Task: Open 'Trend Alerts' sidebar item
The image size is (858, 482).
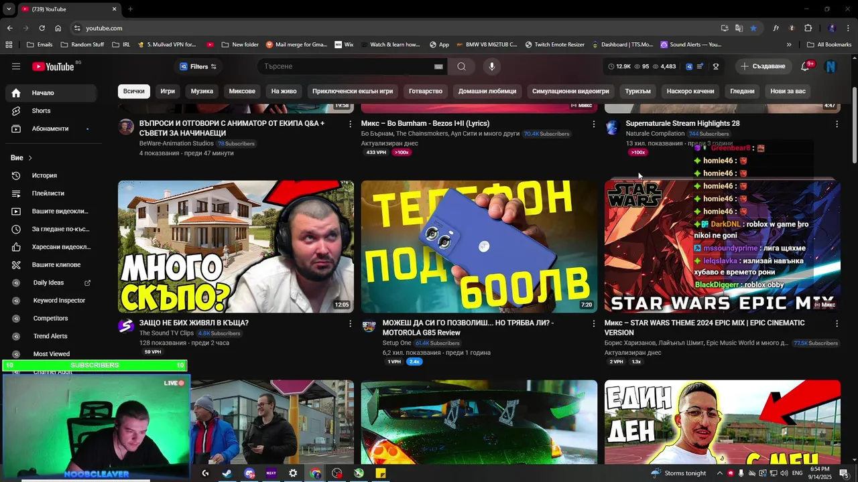Action: pyautogui.click(x=51, y=336)
